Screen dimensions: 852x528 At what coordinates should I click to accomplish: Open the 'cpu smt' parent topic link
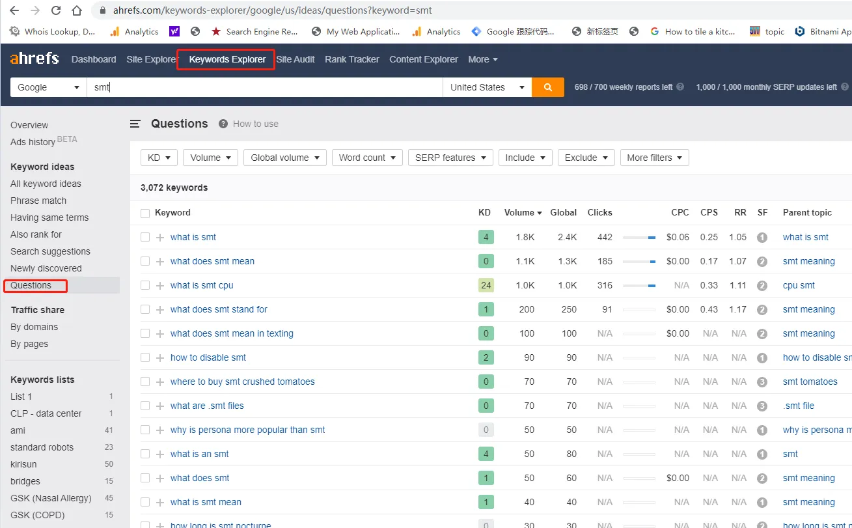pos(799,285)
